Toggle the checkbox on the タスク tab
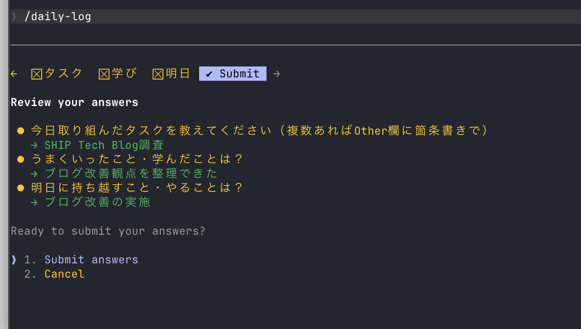This screenshot has width=581, height=329. pos(36,73)
